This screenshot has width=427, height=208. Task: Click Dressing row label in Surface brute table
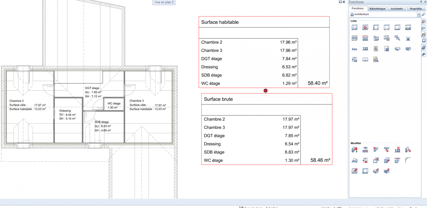[x=212, y=144]
